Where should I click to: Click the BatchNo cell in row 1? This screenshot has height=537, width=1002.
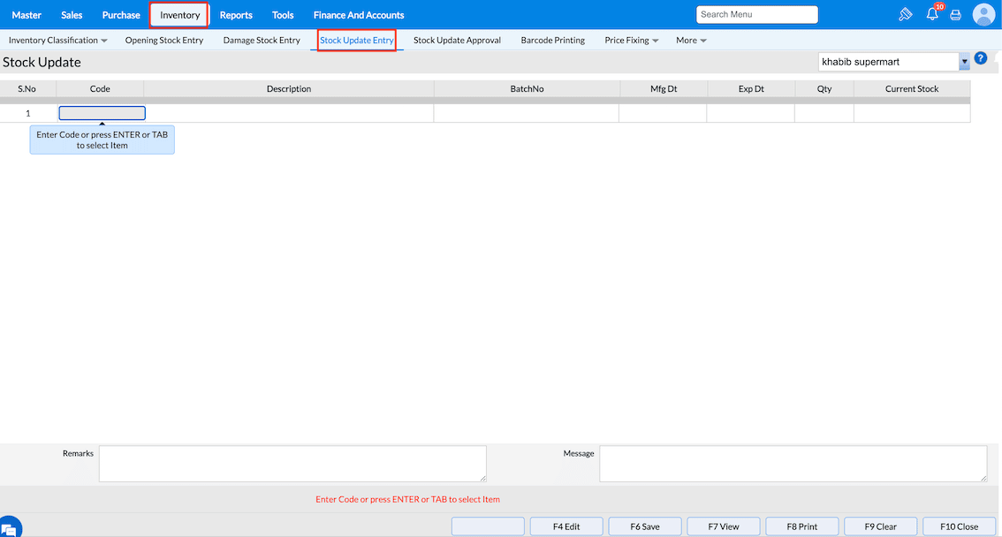point(527,113)
